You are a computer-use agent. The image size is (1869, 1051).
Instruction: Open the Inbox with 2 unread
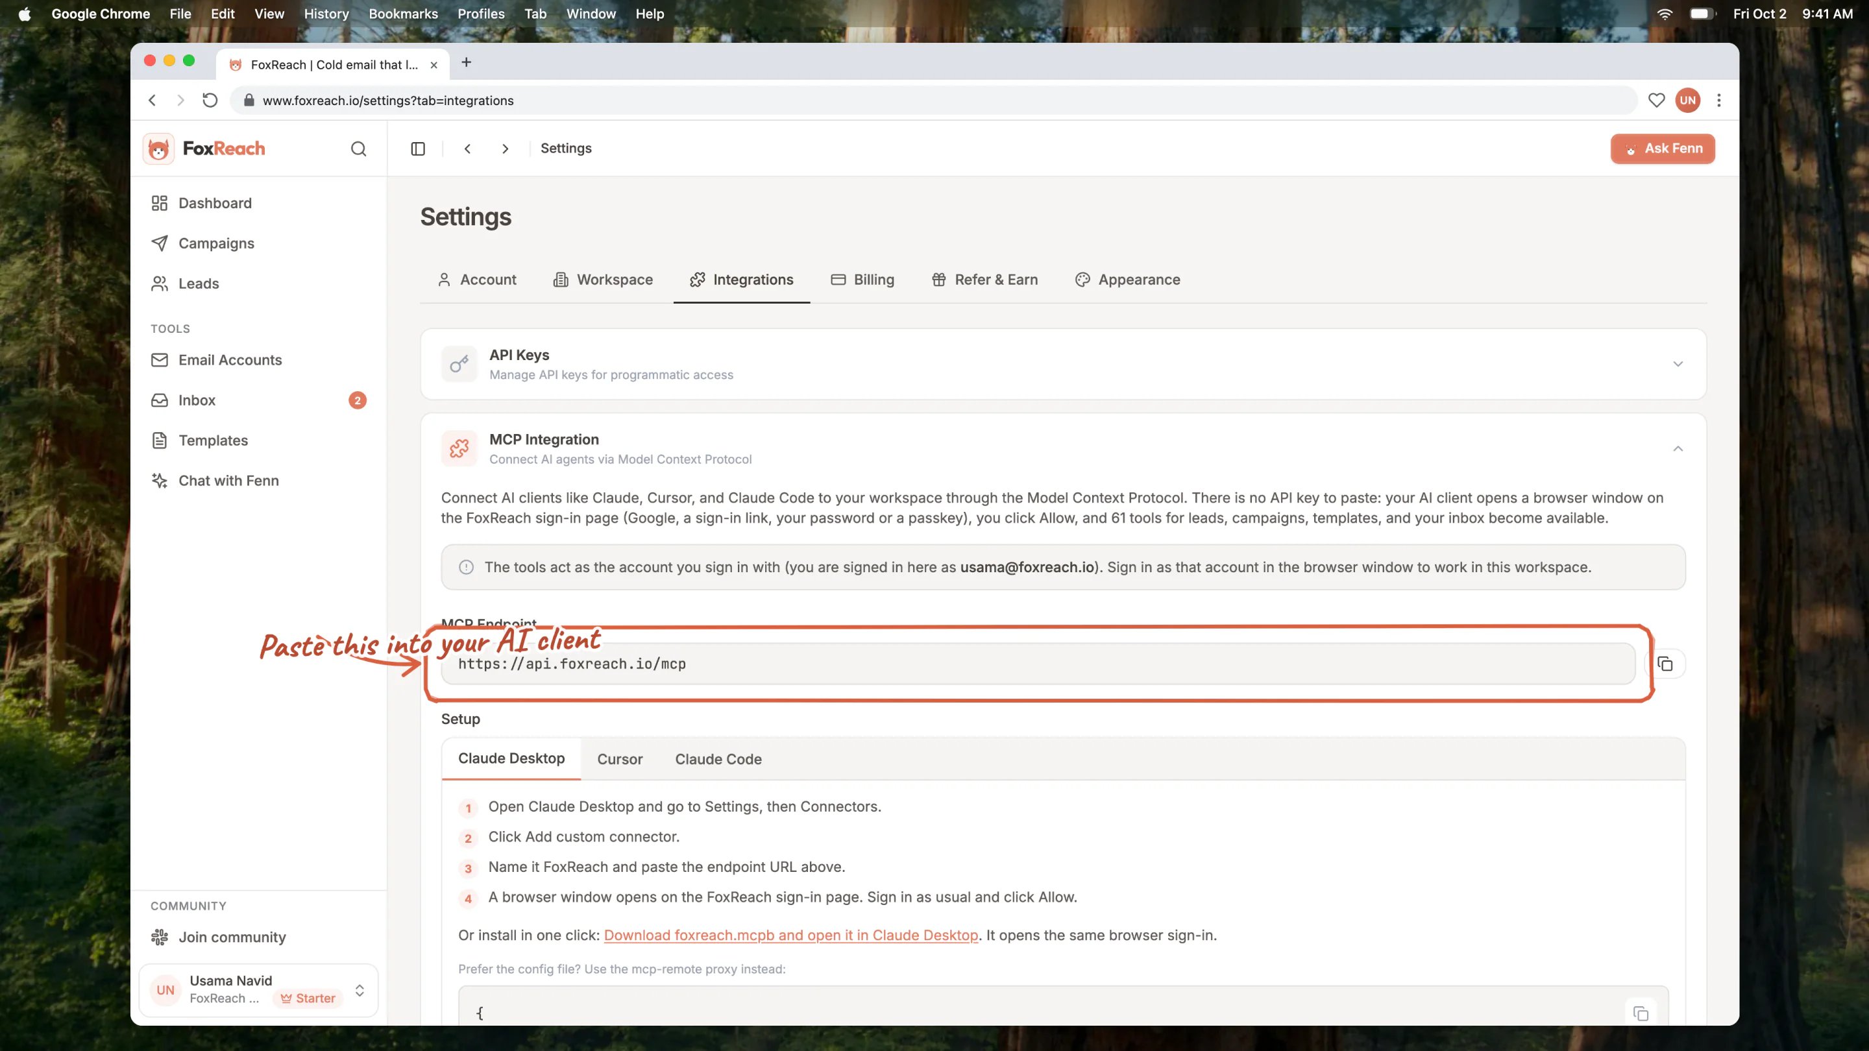click(x=258, y=400)
